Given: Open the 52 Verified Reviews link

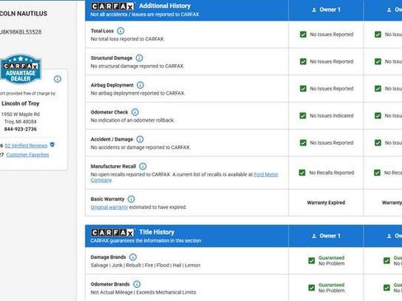Looking at the screenshot, I should [x=26, y=146].
